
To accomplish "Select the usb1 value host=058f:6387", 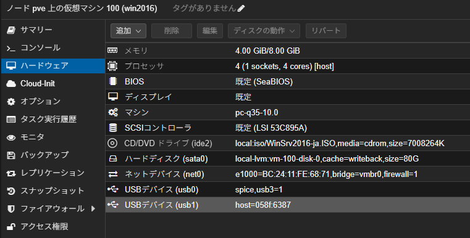I will tap(263, 205).
